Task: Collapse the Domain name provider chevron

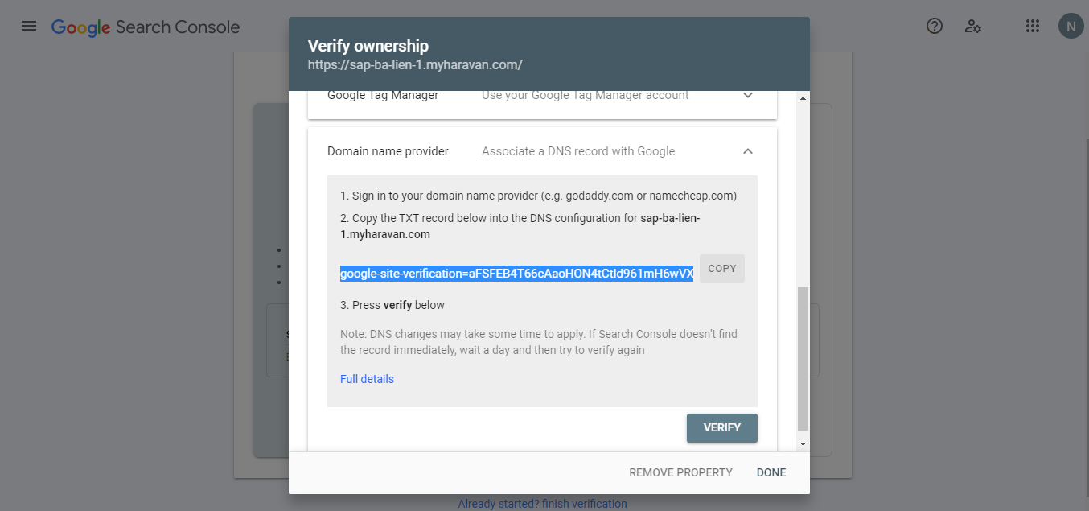Action: tap(748, 151)
